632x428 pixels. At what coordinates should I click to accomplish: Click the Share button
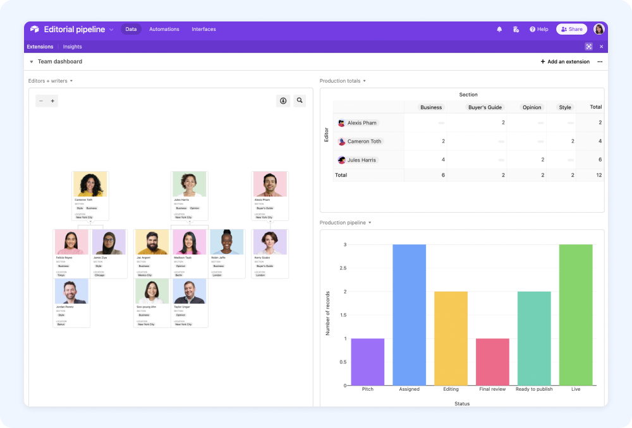click(571, 29)
